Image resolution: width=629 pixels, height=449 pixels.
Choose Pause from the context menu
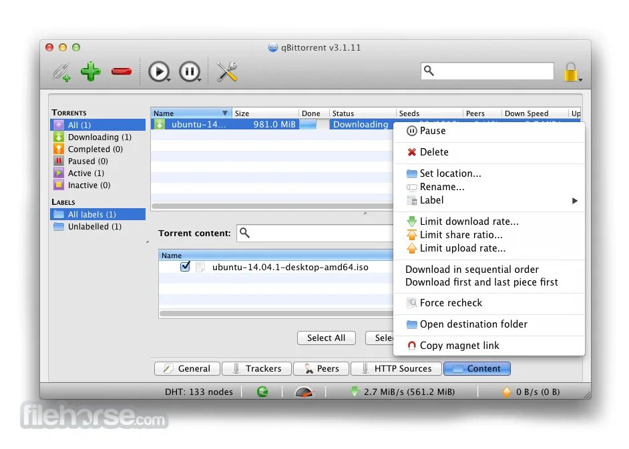pos(489,131)
